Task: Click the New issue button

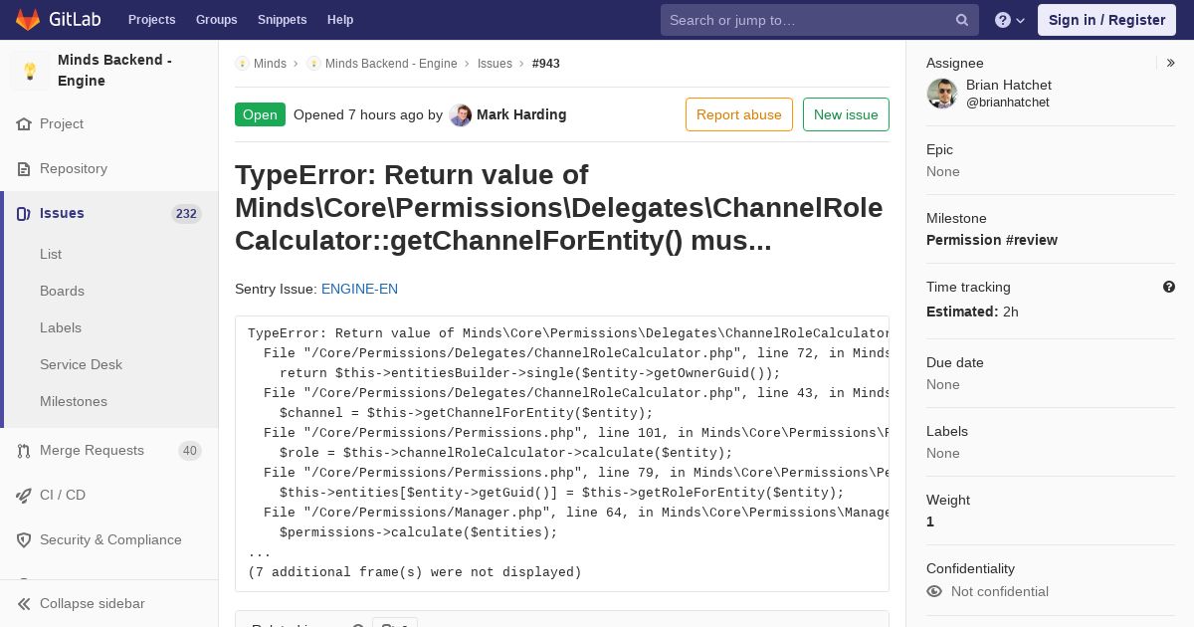Action: pos(846,114)
